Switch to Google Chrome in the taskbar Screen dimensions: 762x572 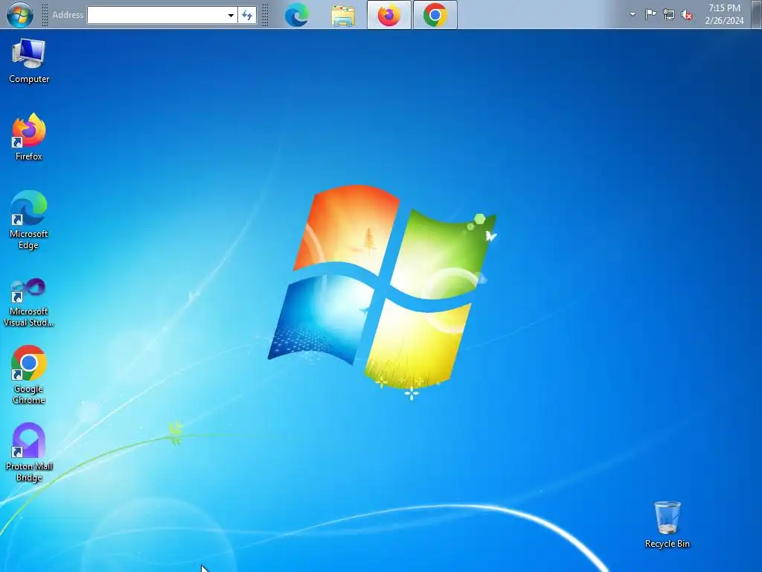pyautogui.click(x=435, y=15)
